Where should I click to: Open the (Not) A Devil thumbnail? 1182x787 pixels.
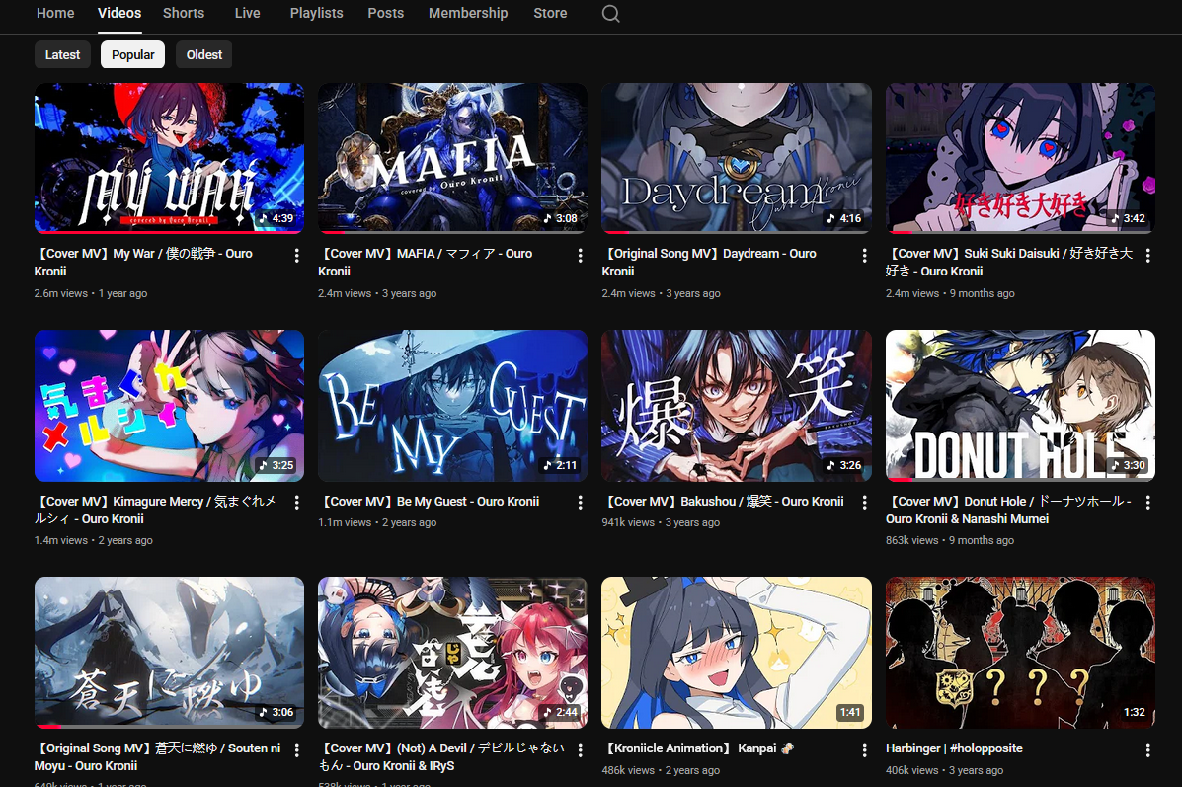452,653
